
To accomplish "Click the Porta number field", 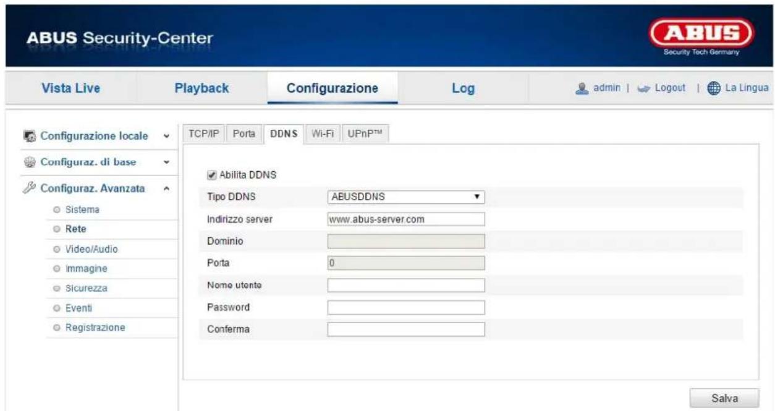I will [x=405, y=263].
